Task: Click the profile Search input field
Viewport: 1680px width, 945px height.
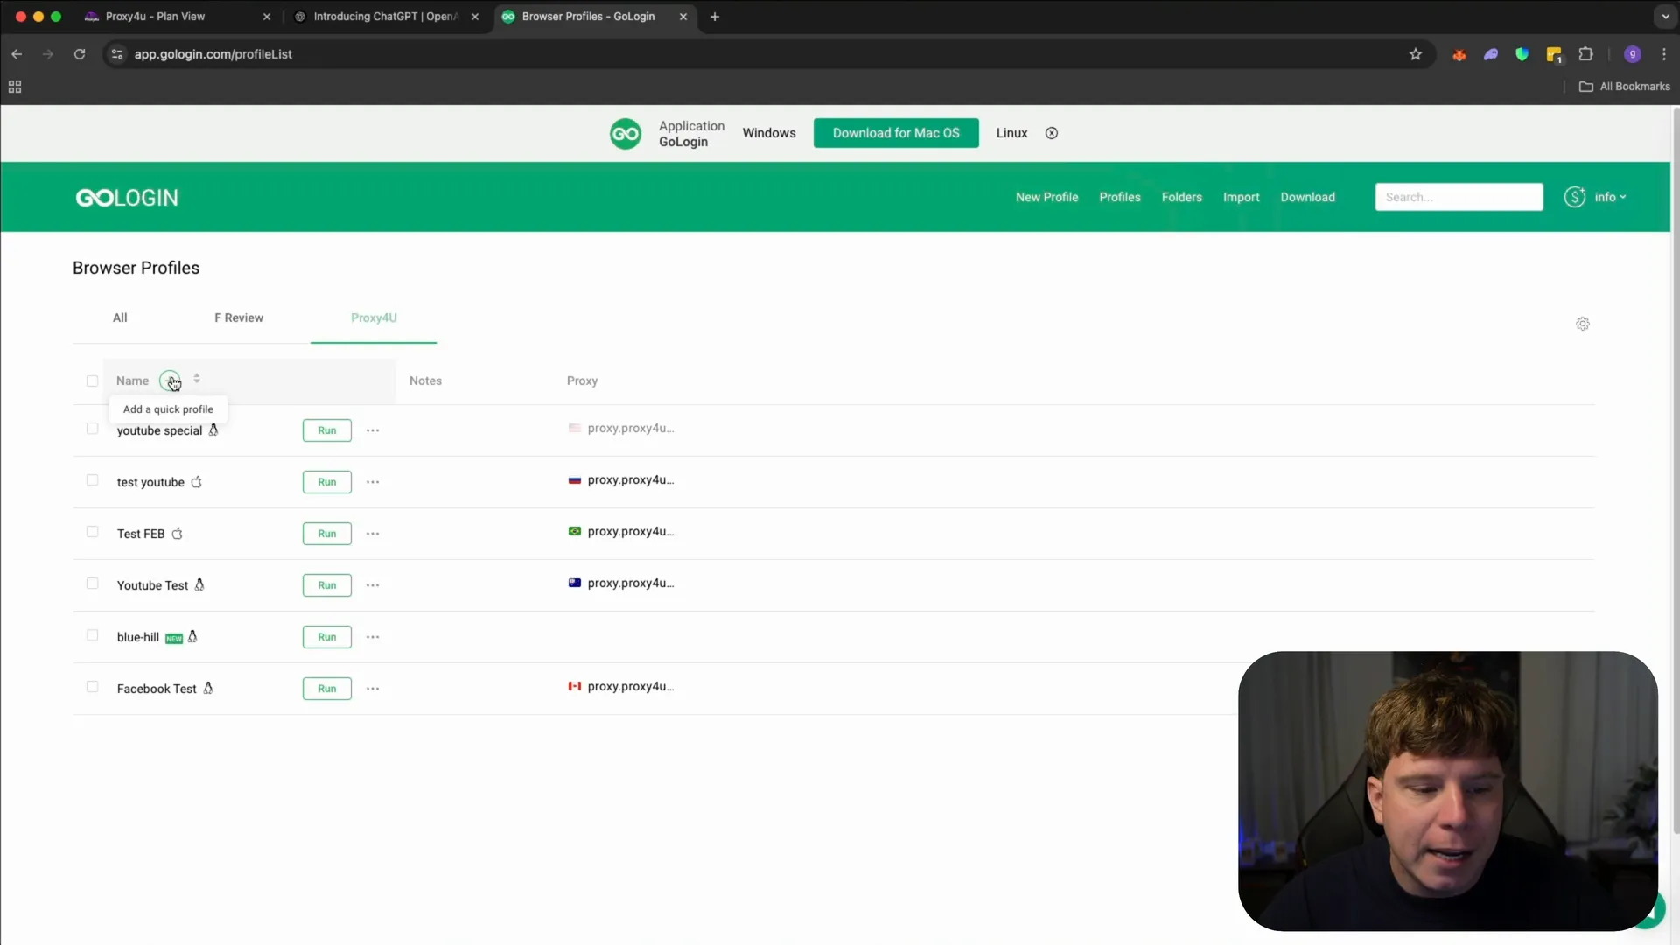Action: [1459, 197]
